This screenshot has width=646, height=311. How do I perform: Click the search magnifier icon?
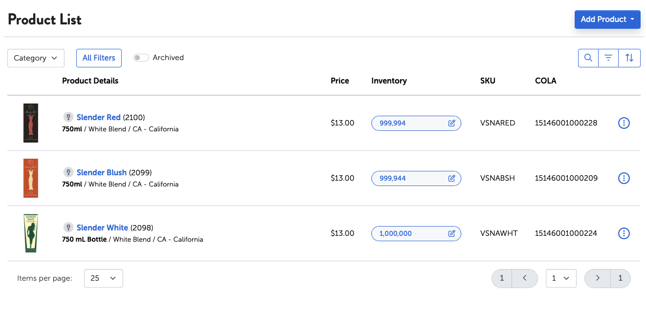(x=588, y=58)
